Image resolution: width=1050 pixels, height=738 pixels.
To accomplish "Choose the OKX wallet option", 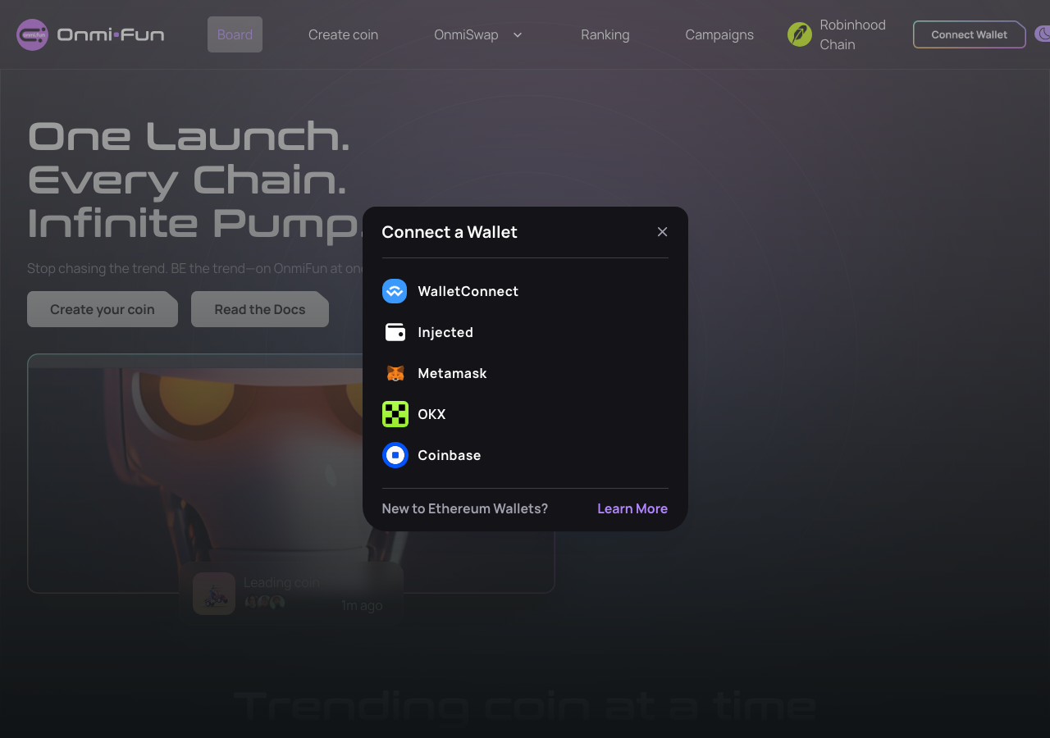I will coord(525,414).
